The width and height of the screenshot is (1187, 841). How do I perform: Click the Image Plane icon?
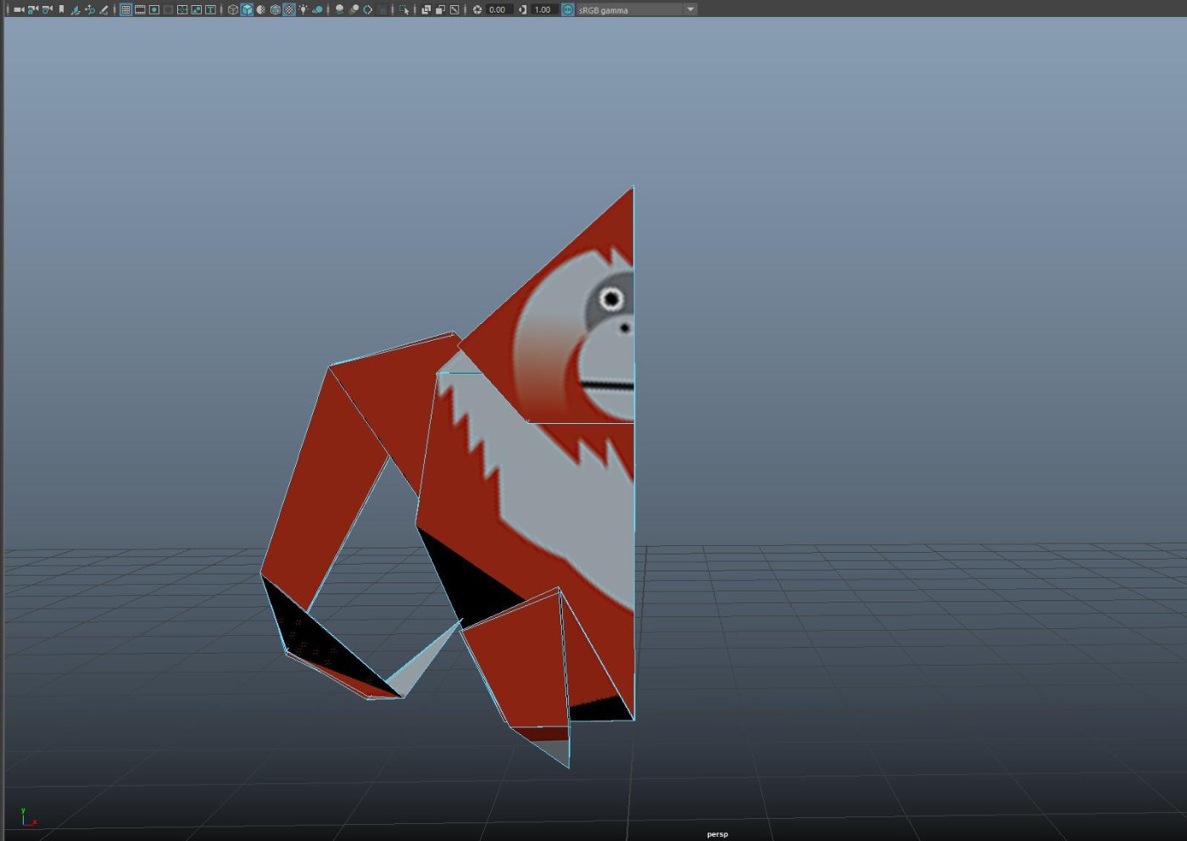pos(75,10)
